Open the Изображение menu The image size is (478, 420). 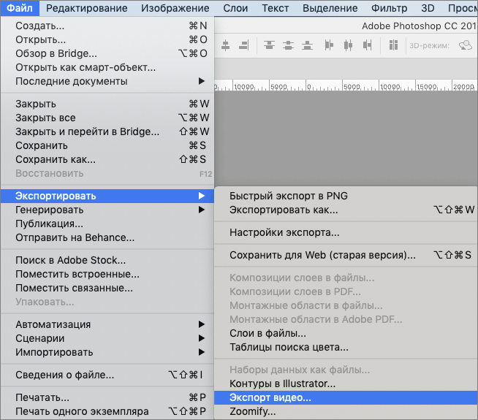tap(175, 8)
